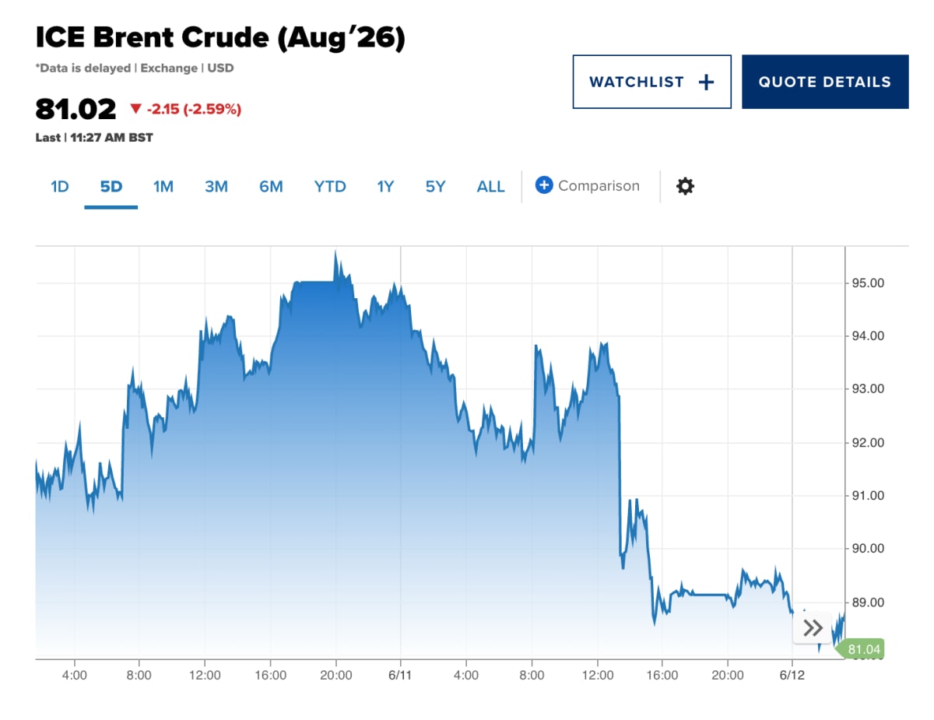
Task: Switch chart to 1M range
Action: [163, 187]
